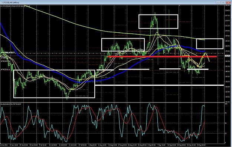Maximize the LTCUSD,H6 chart window
Viewport: 232px width, 147px height.
click(x=223, y=3)
